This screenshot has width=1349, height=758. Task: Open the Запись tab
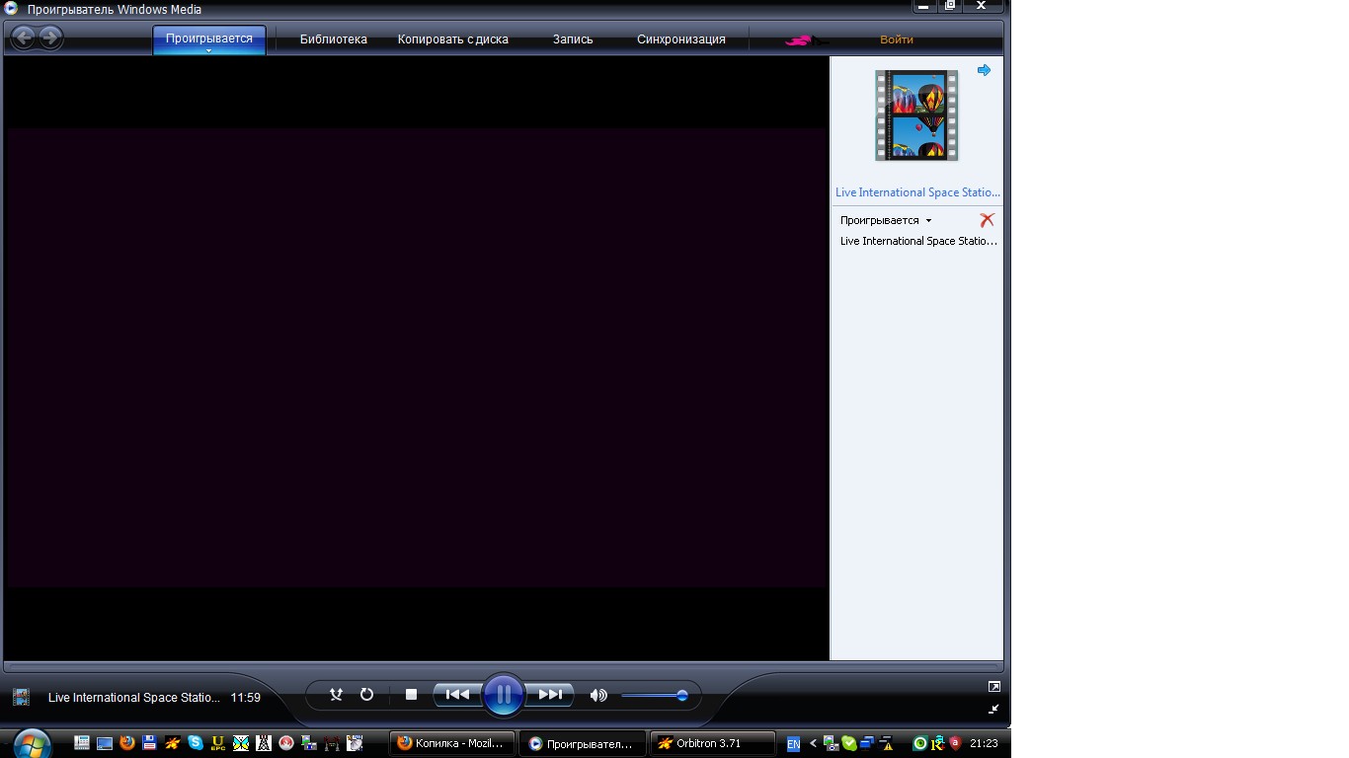pyautogui.click(x=573, y=39)
